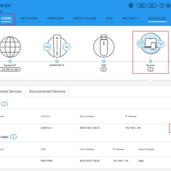Select the QUANTUM T9 router icon
Image resolution: width=171 pixels, height=171 pixels.
tap(57, 46)
